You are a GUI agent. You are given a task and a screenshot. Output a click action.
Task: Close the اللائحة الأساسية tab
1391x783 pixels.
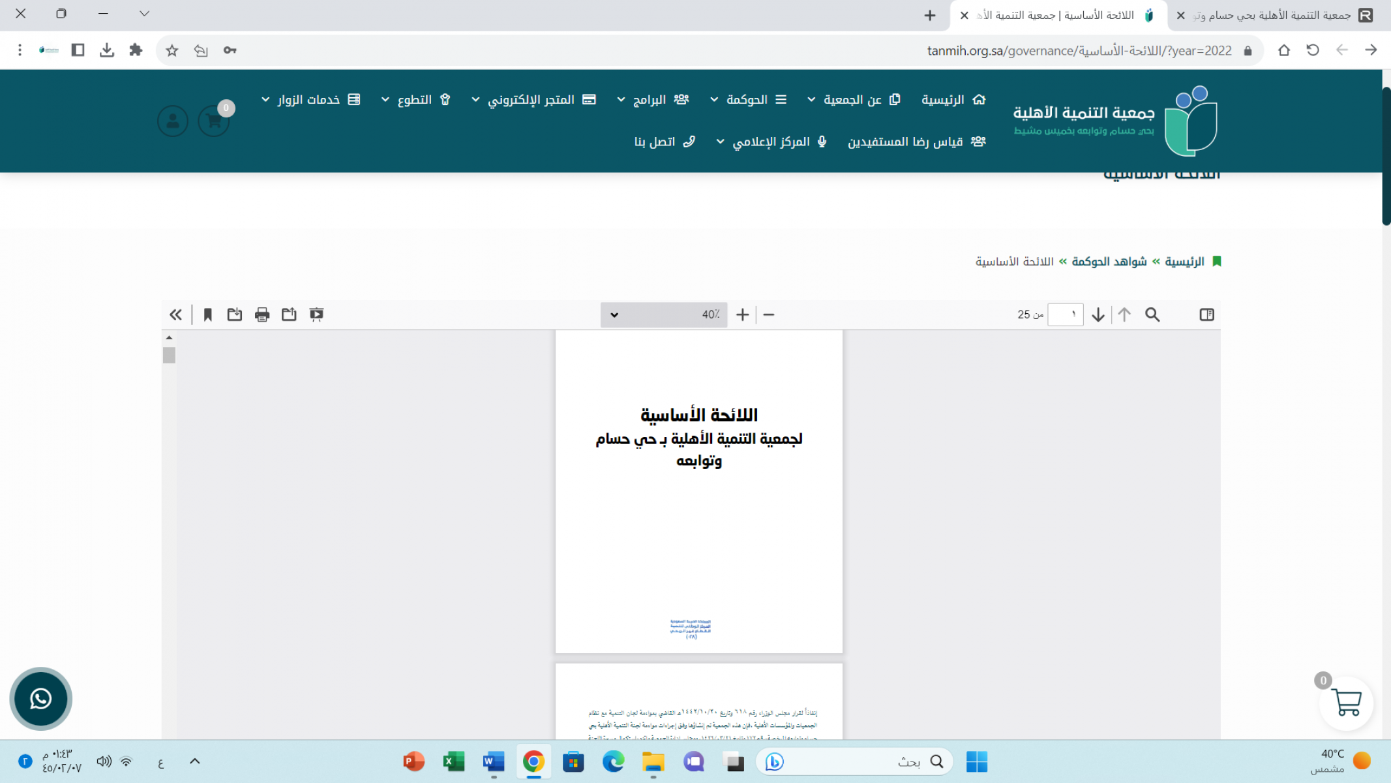click(x=964, y=15)
